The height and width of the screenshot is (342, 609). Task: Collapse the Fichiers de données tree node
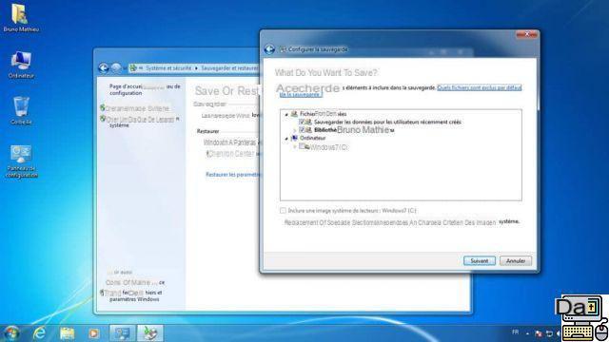tap(286, 114)
